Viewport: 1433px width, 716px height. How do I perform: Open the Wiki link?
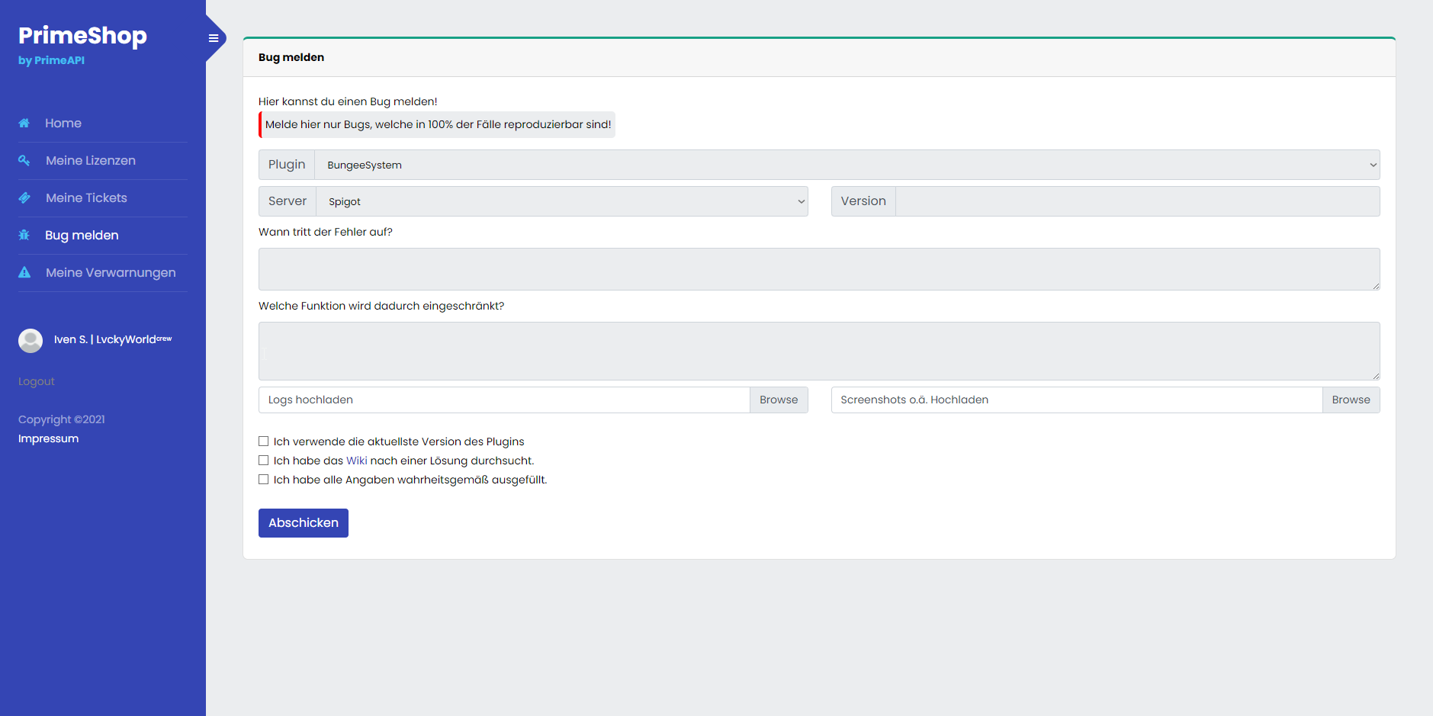pos(356,461)
